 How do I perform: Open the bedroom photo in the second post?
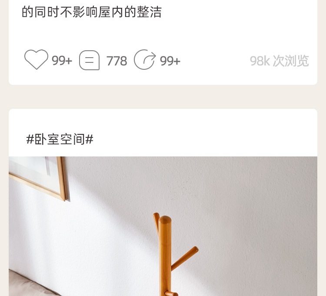[x=163, y=226]
